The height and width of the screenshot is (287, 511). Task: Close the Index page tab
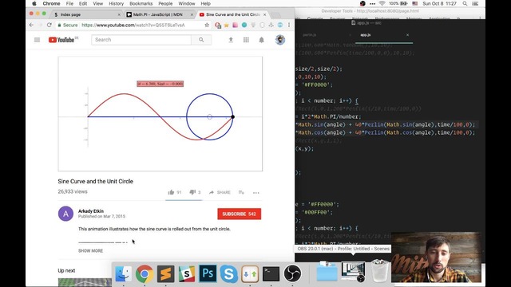[119, 14]
